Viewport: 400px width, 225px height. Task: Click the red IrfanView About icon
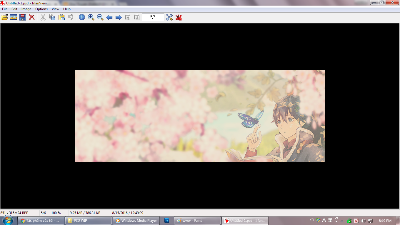179,17
